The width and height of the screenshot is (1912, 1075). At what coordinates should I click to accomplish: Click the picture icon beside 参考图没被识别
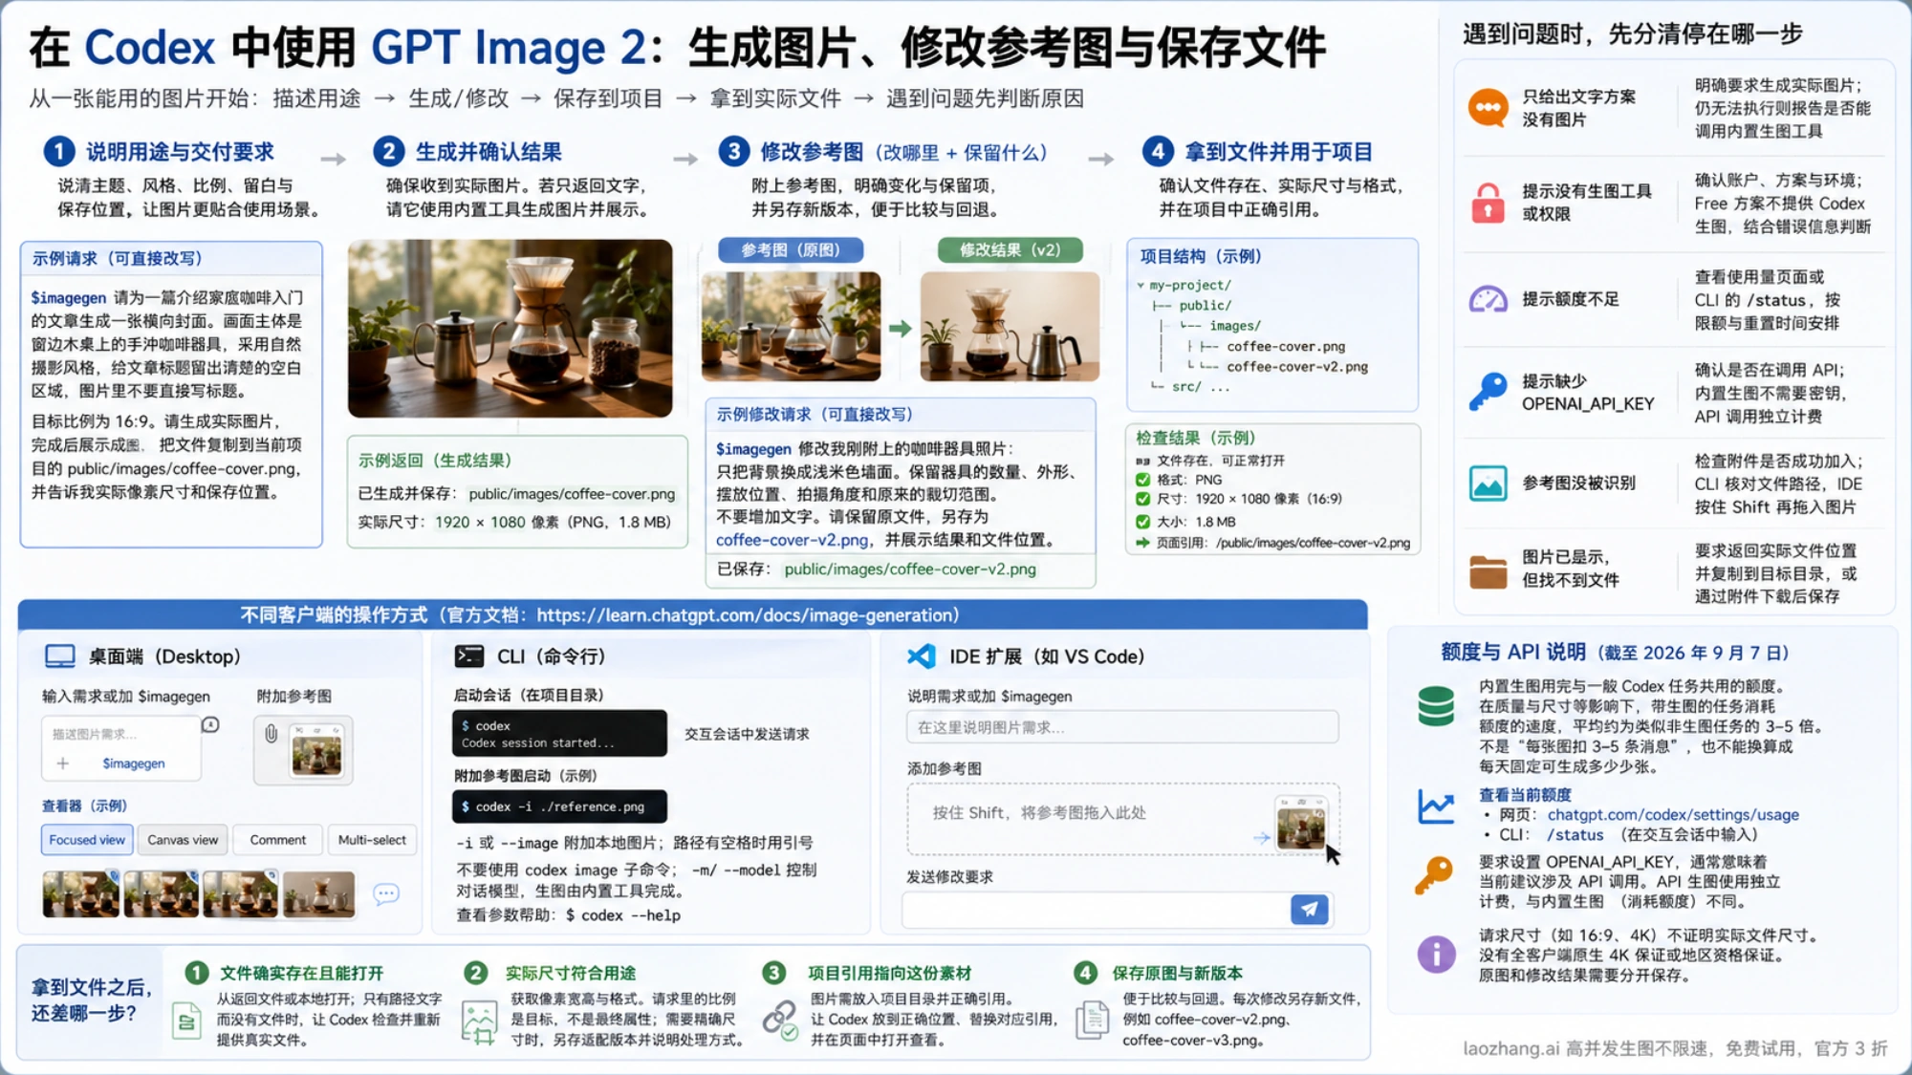click(1488, 484)
